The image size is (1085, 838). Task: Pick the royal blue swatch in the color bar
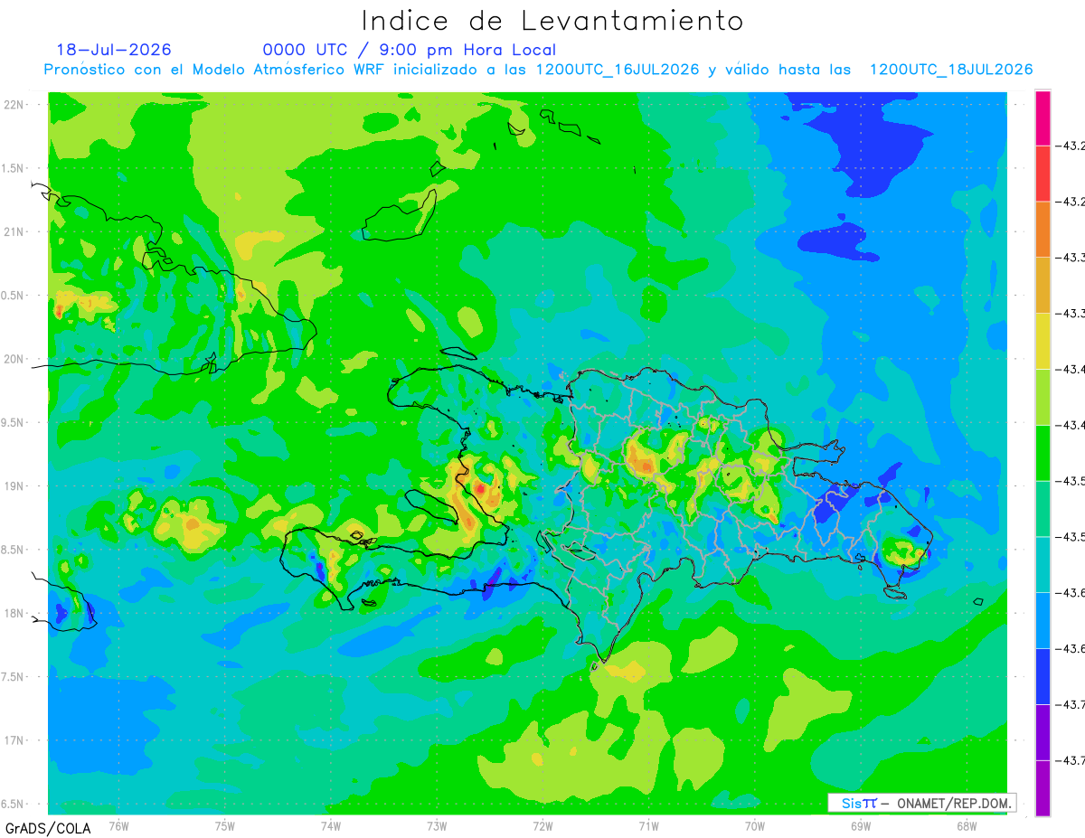[1043, 677]
